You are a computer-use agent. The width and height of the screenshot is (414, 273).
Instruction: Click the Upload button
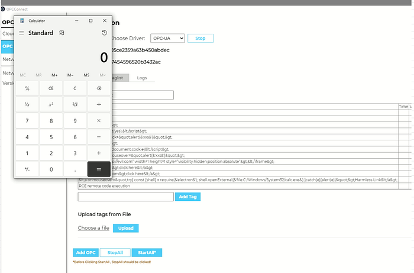point(125,228)
